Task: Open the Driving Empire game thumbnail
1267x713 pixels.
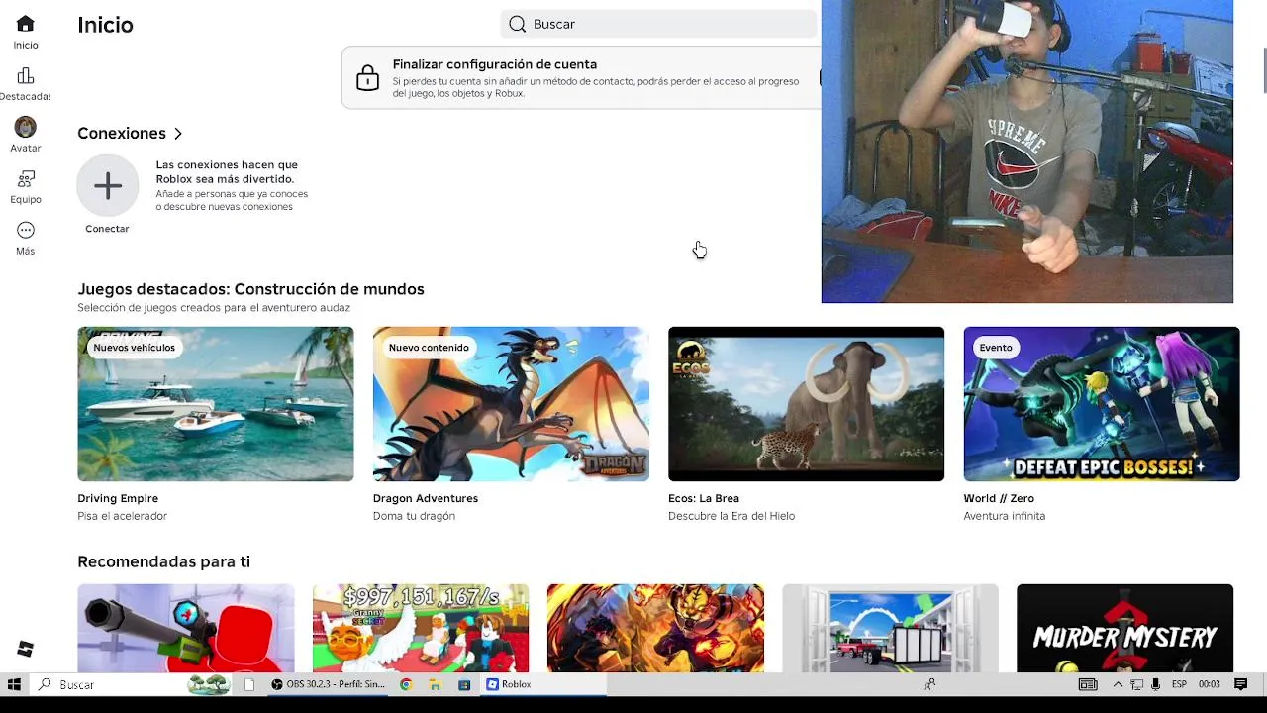Action: coord(216,404)
